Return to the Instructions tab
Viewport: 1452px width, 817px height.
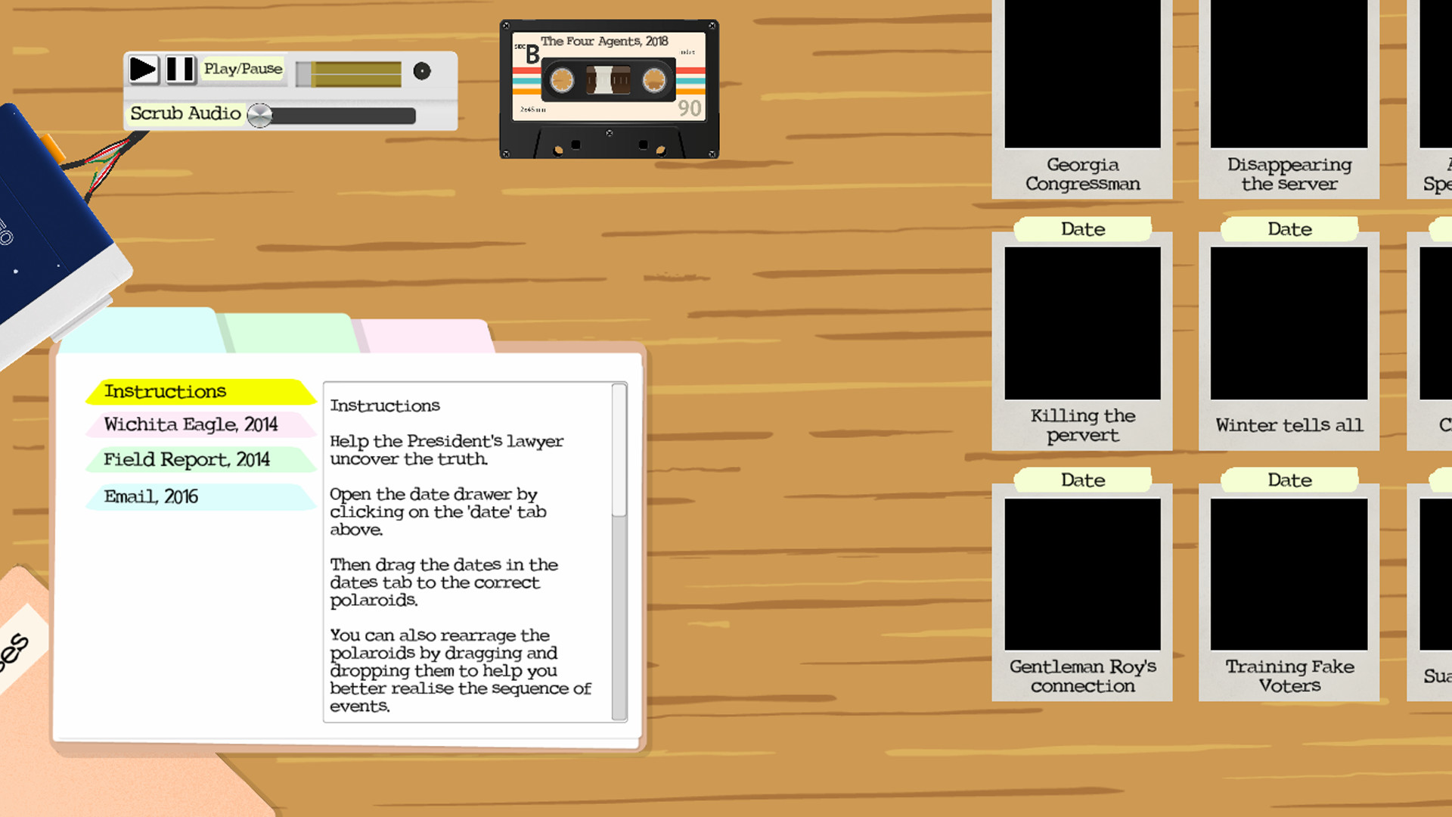(165, 391)
